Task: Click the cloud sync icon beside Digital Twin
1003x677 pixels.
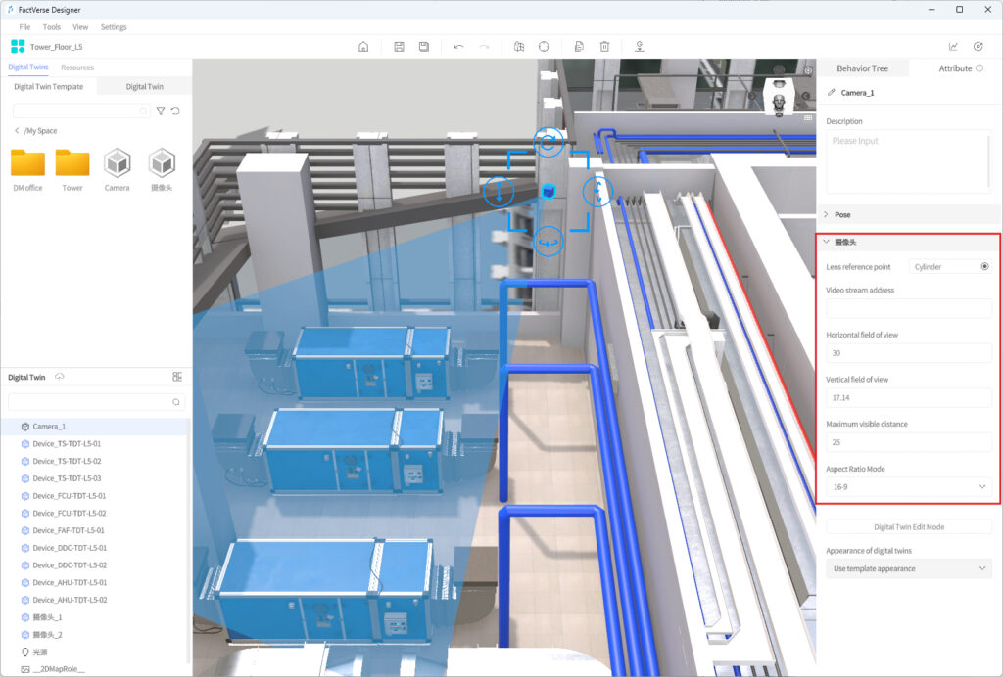Action: pos(60,377)
